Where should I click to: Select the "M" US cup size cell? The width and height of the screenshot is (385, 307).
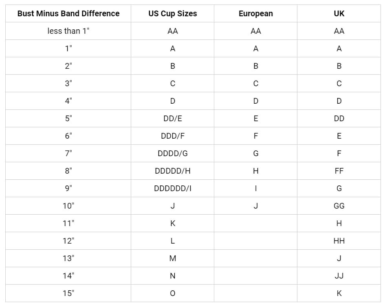click(173, 258)
